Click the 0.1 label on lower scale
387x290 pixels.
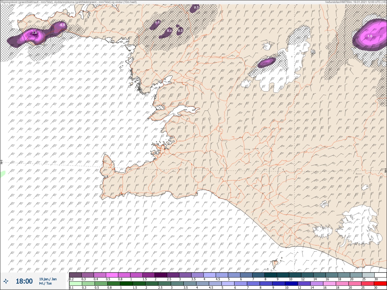pyautogui.click(x=71, y=288)
